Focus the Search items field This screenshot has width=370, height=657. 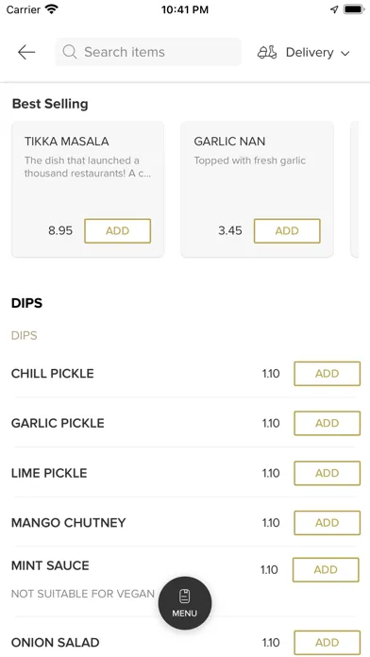pos(148,52)
